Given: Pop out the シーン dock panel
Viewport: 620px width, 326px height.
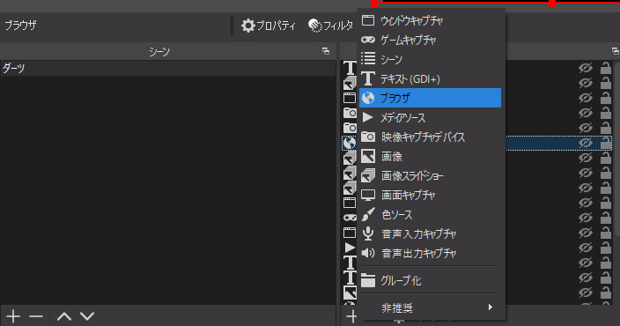Looking at the screenshot, I should (326, 51).
